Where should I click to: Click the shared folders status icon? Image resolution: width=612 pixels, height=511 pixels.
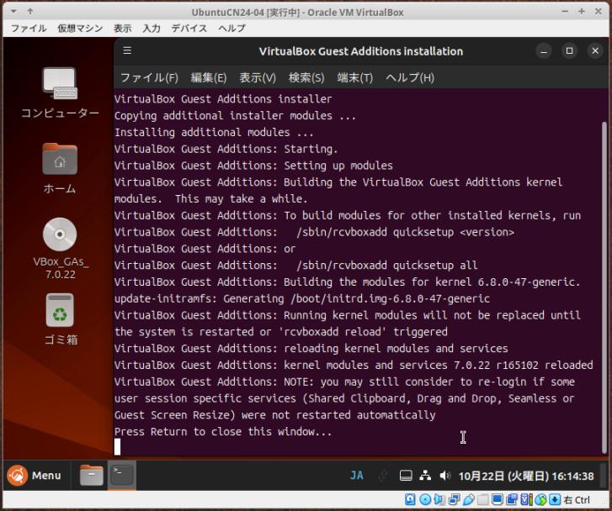pyautogui.click(x=483, y=499)
